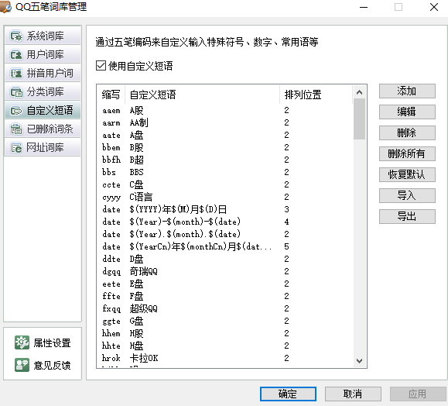This screenshot has height=406, width=448.
Task: Click the 已删除词条 trash icon
Action: [x=16, y=129]
